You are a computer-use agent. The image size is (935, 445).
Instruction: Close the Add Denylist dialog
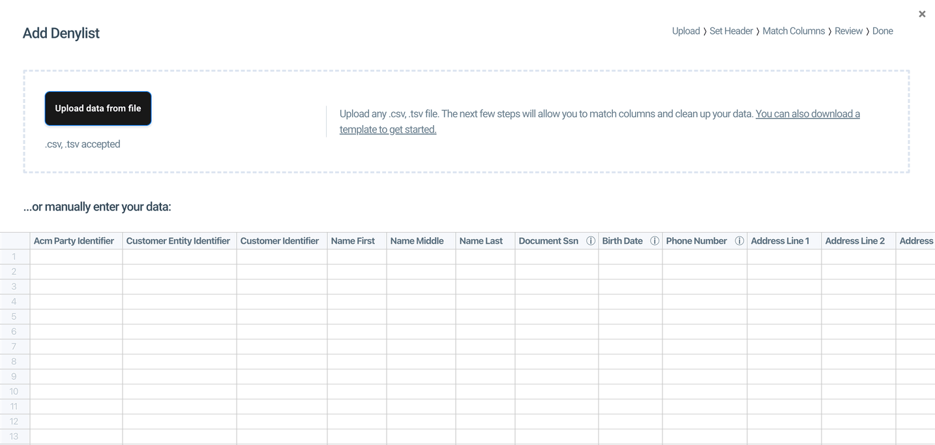coord(922,14)
